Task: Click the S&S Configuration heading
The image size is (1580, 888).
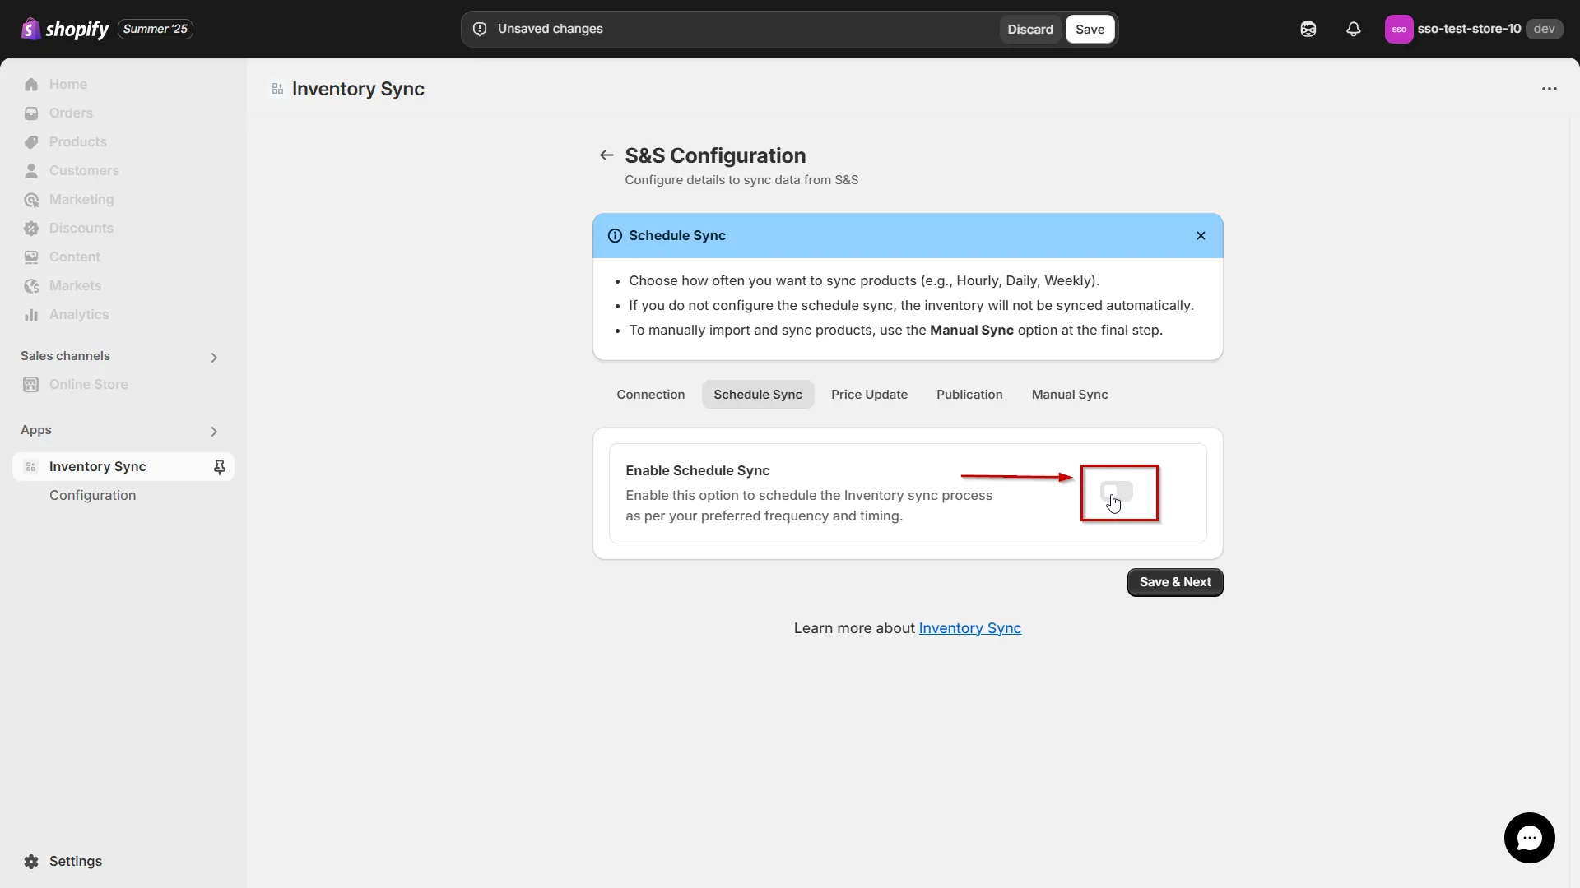Action: 715,155
